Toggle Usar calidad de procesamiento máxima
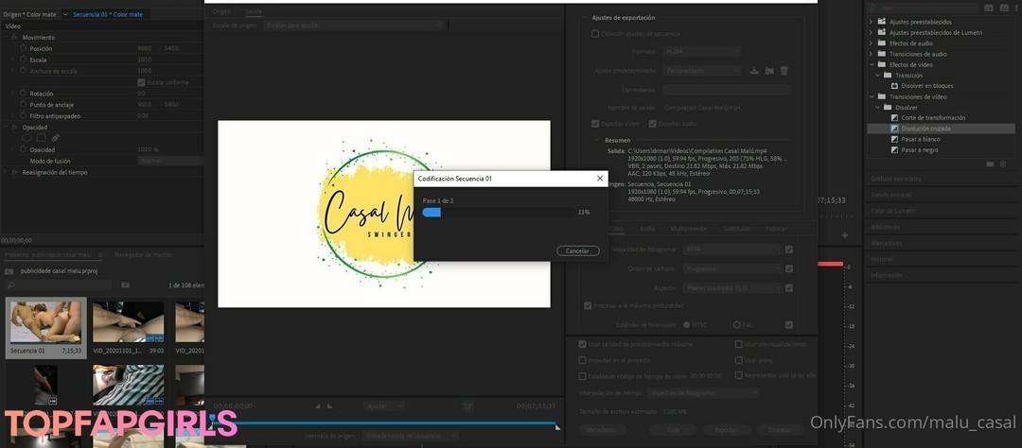 point(582,344)
